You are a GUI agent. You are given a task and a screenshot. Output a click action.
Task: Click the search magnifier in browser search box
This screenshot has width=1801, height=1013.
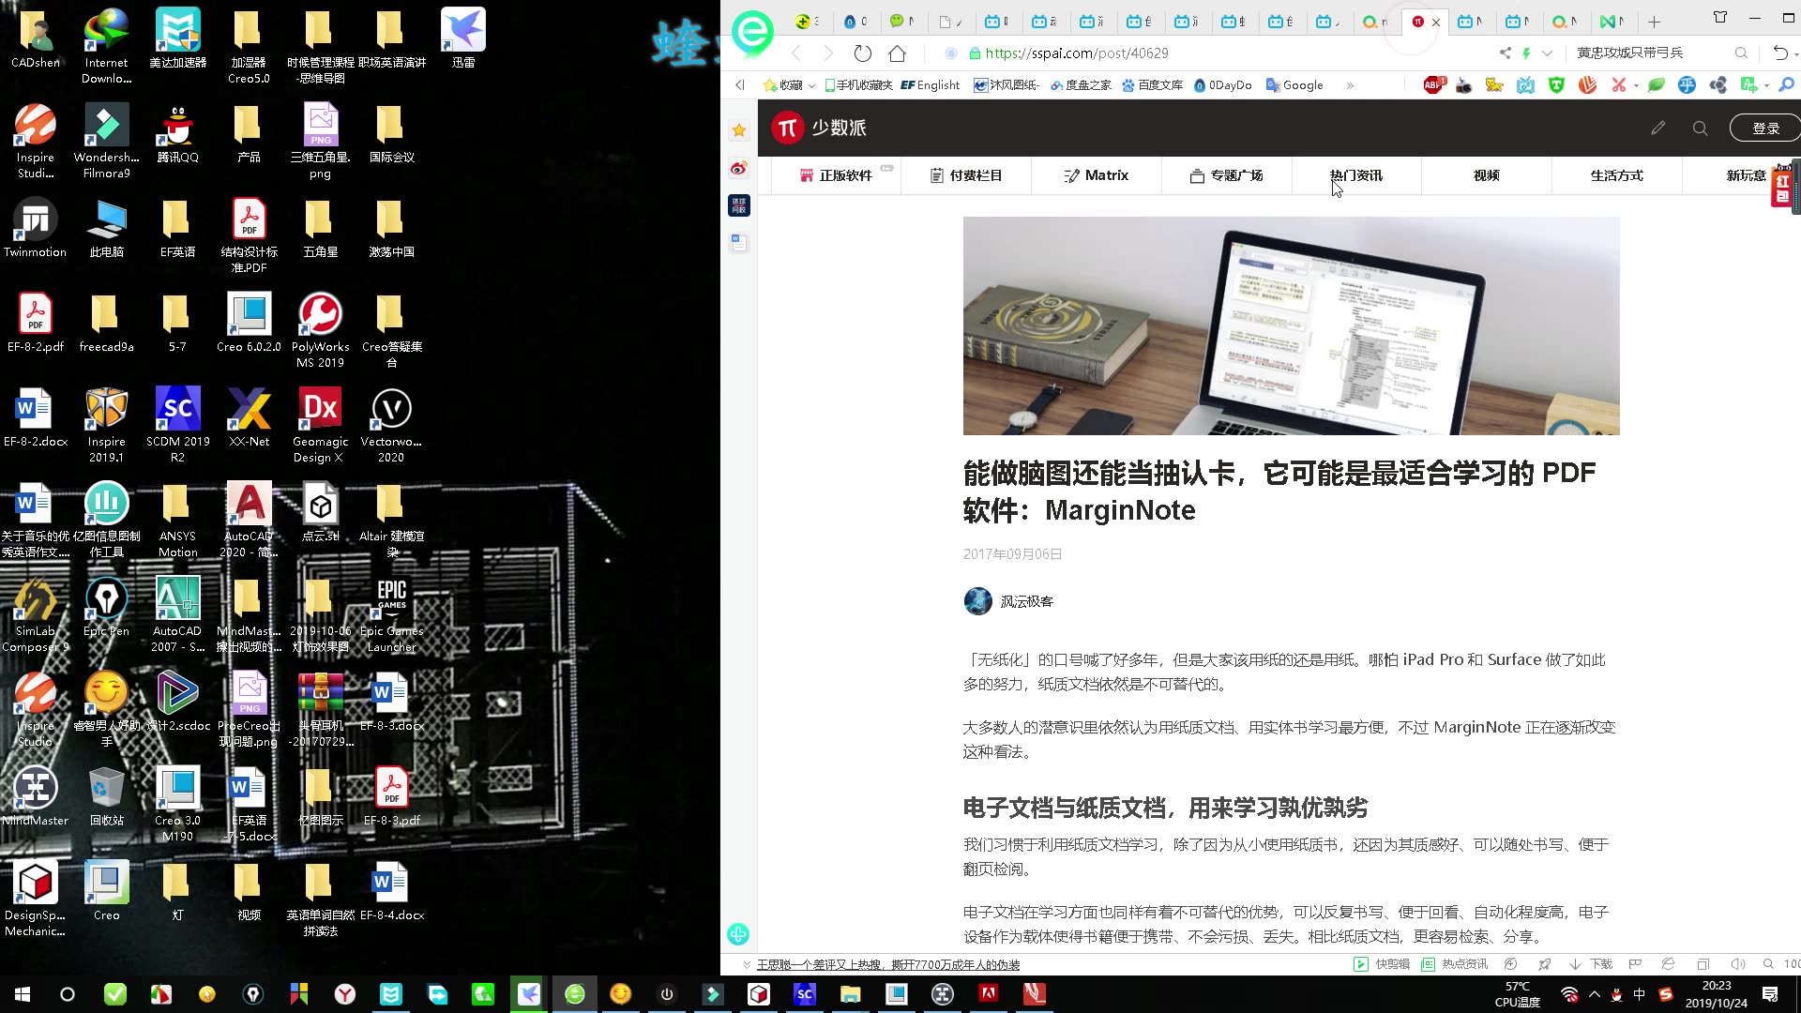coord(1741,53)
